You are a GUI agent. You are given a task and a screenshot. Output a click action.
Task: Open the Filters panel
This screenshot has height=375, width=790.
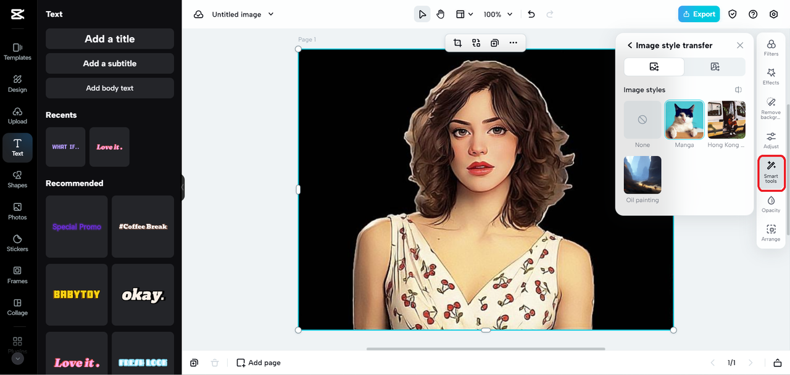point(770,48)
